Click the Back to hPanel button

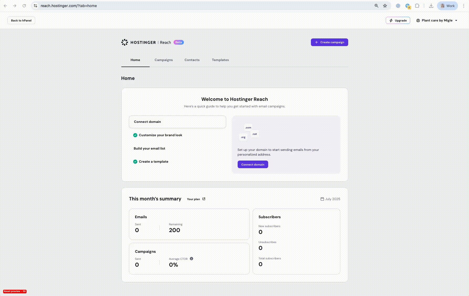point(21,20)
